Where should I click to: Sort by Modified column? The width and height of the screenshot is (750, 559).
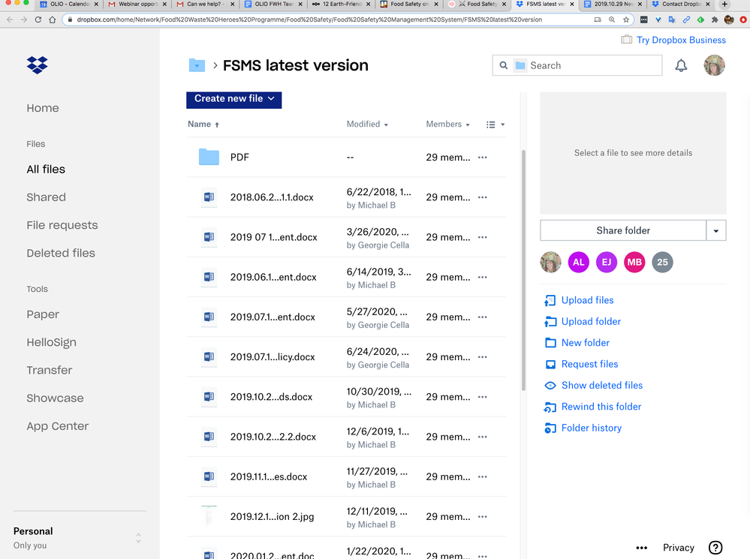(x=367, y=125)
